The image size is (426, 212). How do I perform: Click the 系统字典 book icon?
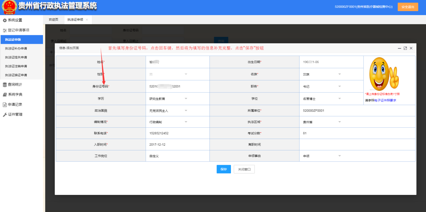click(x=5, y=95)
